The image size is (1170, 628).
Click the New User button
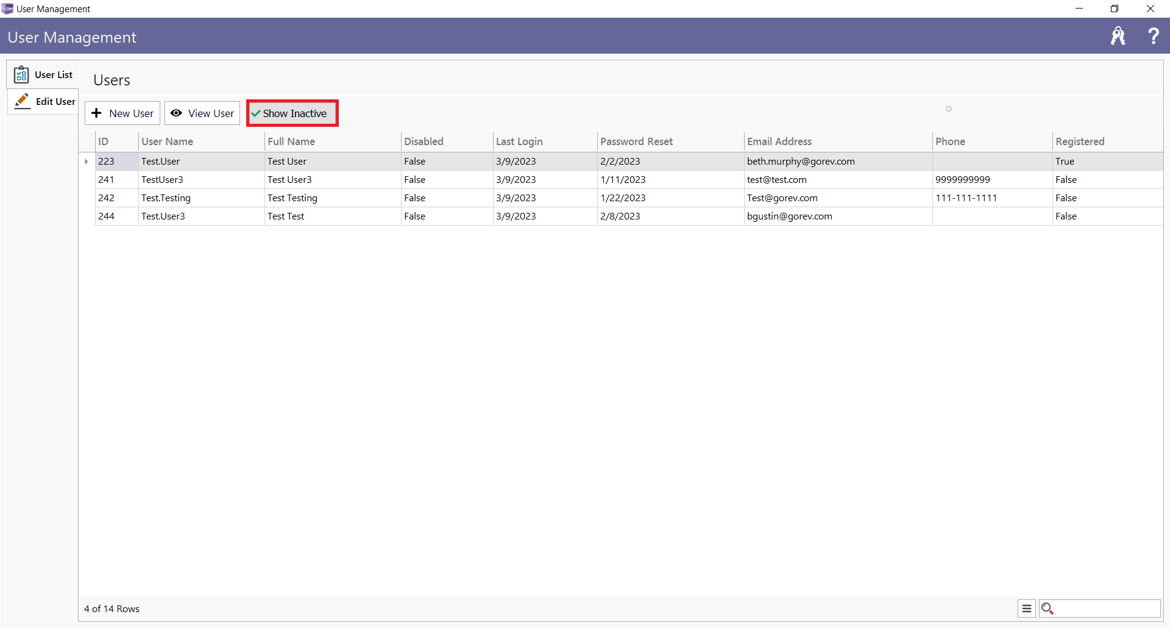122,113
